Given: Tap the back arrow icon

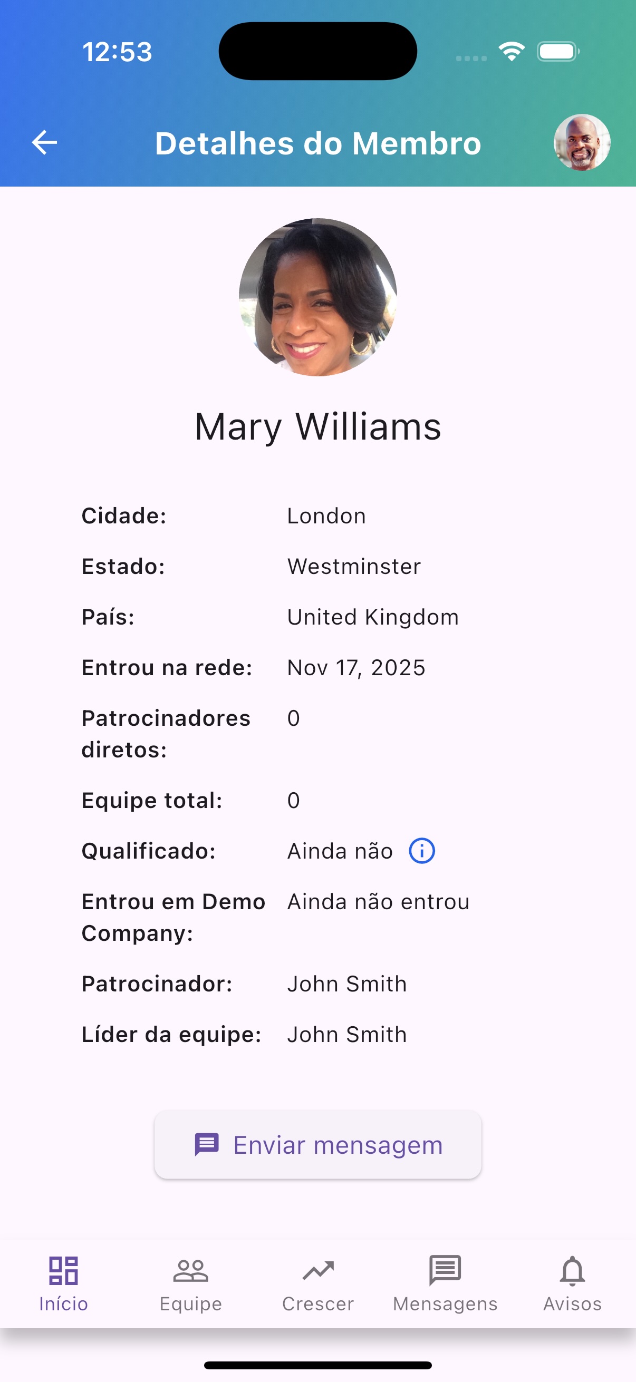Looking at the screenshot, I should tap(44, 143).
